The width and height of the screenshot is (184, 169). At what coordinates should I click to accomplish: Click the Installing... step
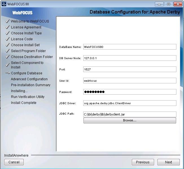click(x=19, y=91)
